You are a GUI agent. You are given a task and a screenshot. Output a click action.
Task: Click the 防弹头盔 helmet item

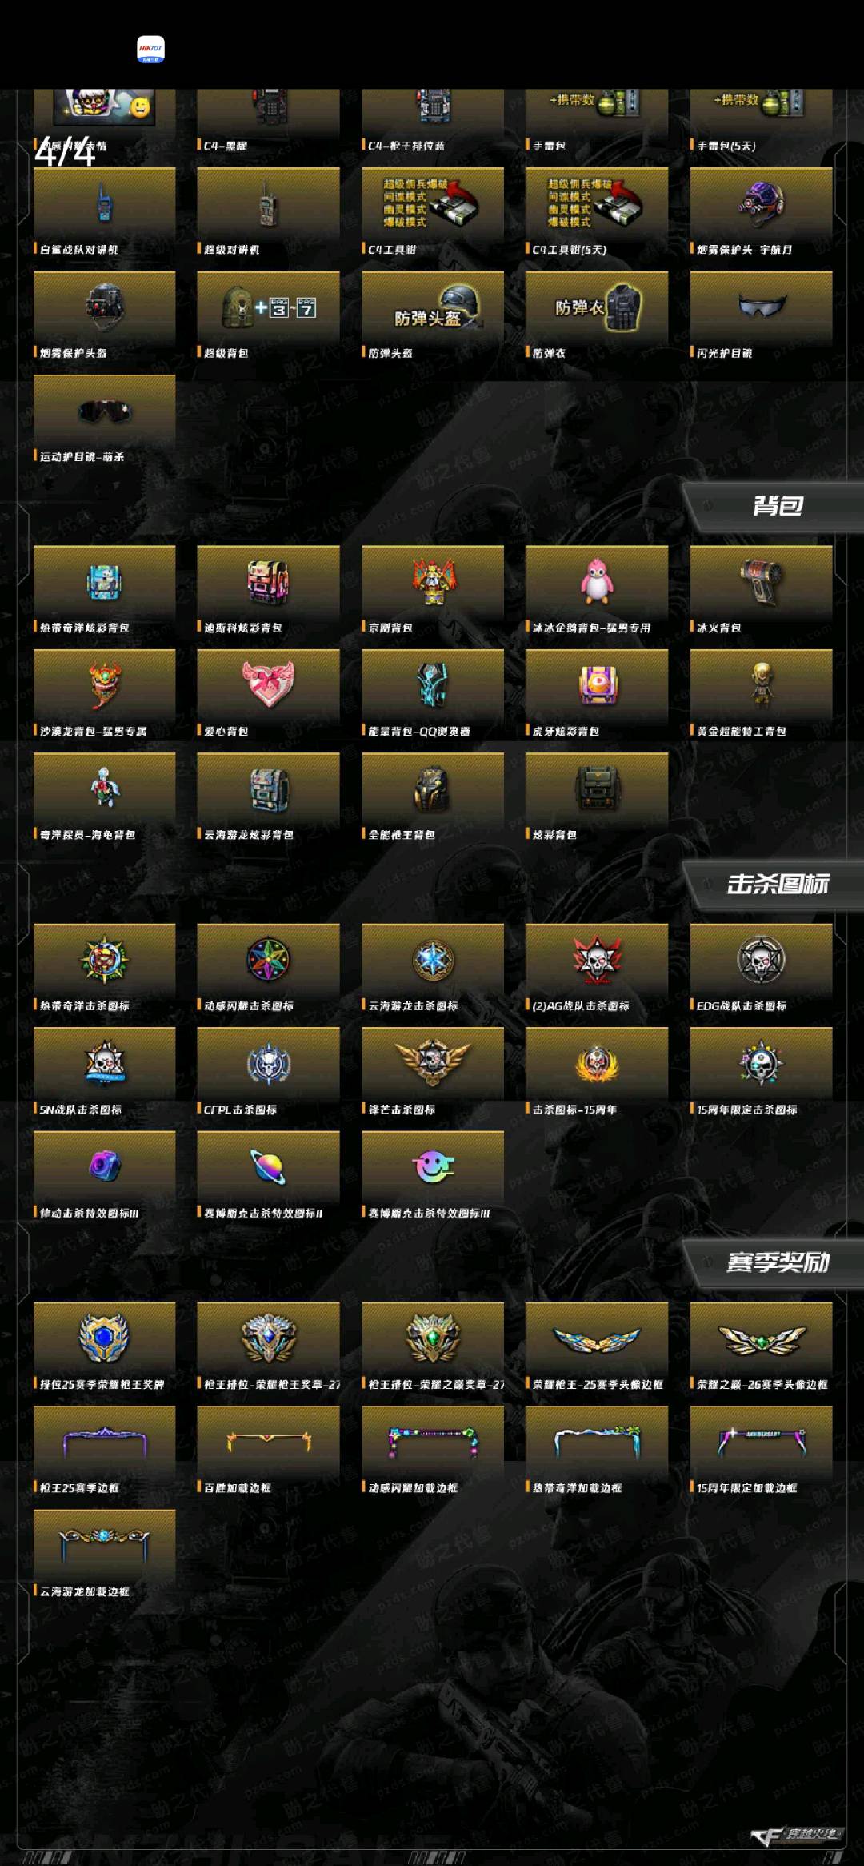pyautogui.click(x=433, y=316)
